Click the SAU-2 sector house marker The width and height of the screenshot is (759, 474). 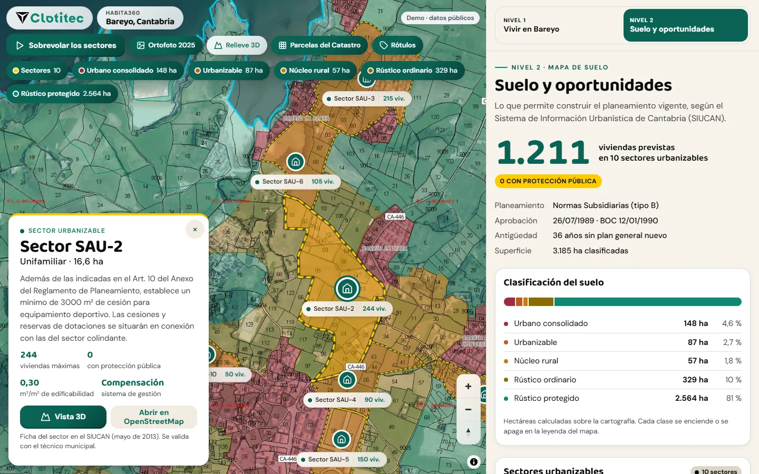point(347,289)
